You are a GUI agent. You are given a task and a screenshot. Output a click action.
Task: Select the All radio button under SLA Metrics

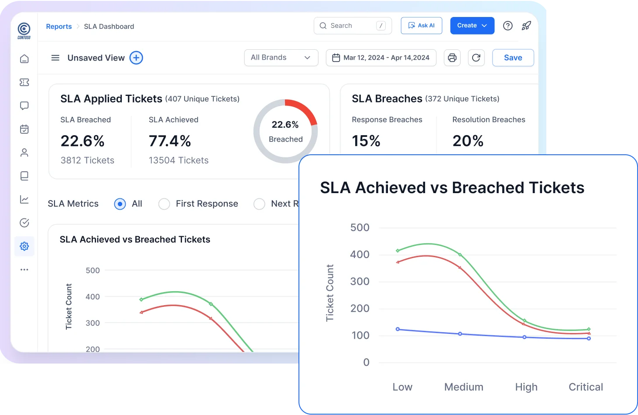coord(120,204)
